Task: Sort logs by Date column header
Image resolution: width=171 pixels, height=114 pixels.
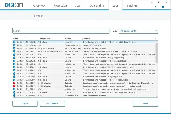Action: (x=16, y=39)
